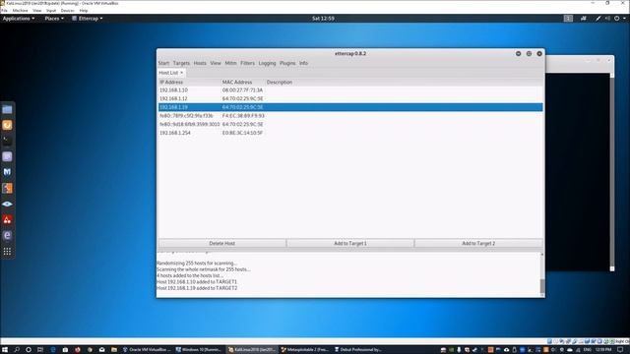Select highlighted host 192.168.1.19 row
Screen dimensions: 630x354
click(350, 107)
